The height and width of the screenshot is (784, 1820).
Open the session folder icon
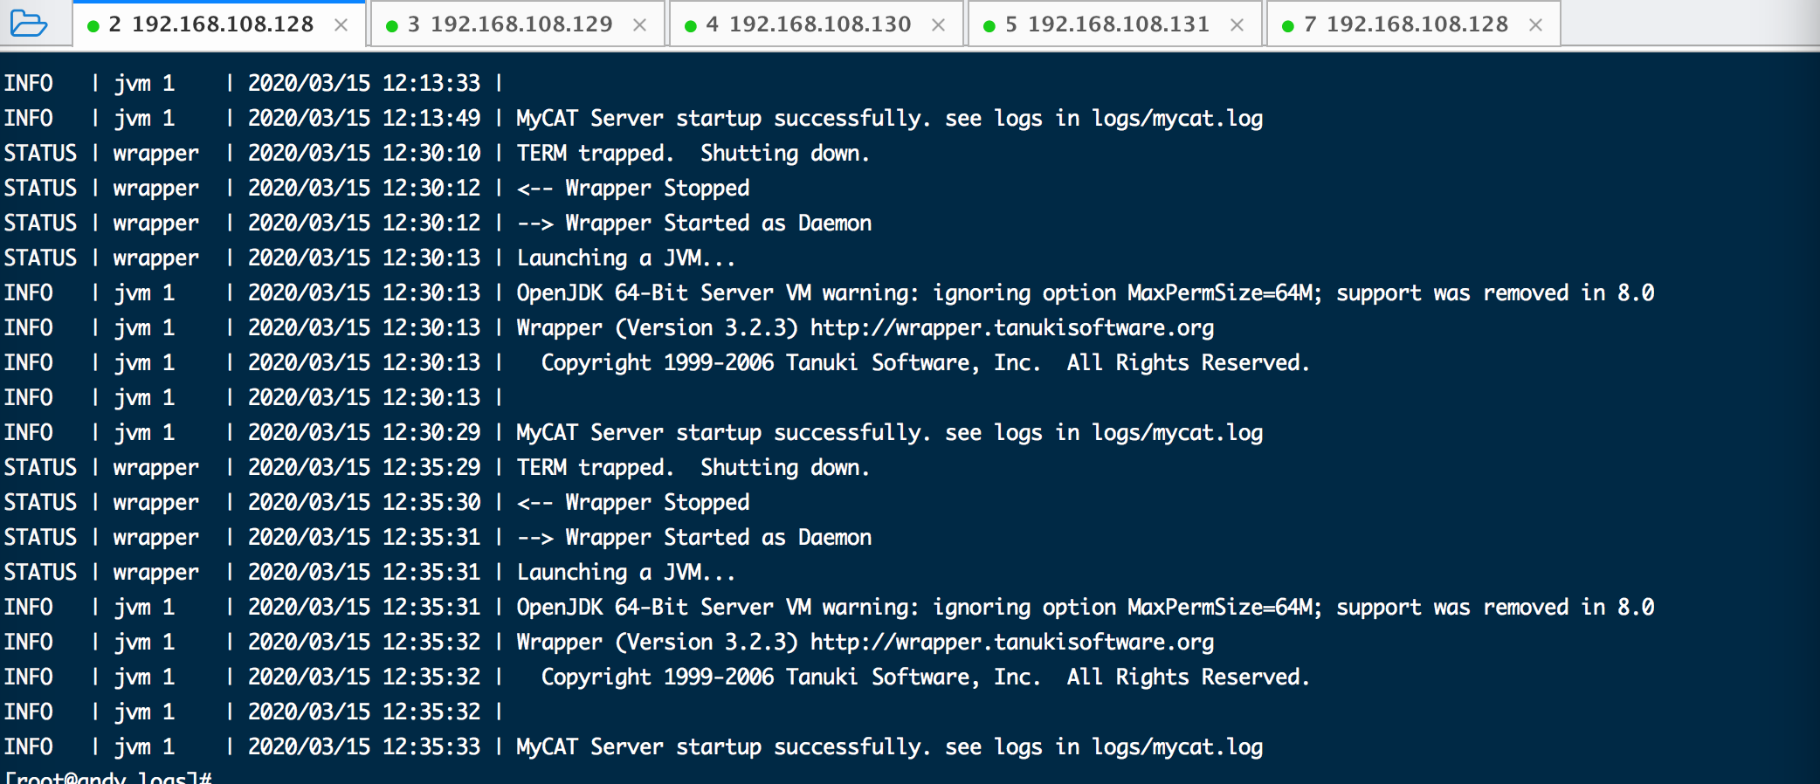tap(28, 24)
